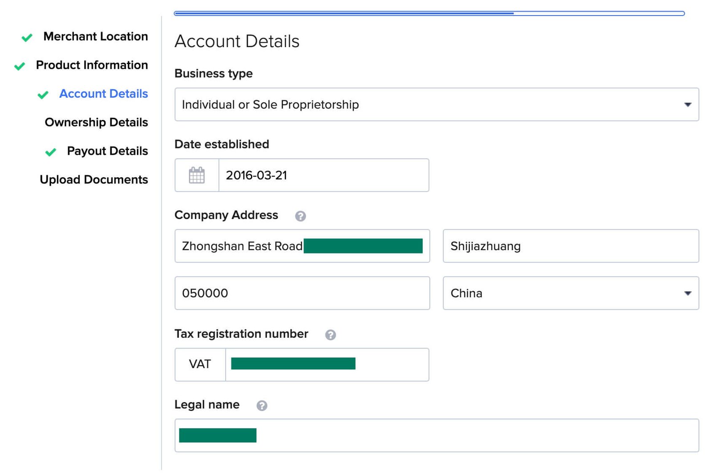Click the checkmark next to Payout Details

(x=50, y=152)
